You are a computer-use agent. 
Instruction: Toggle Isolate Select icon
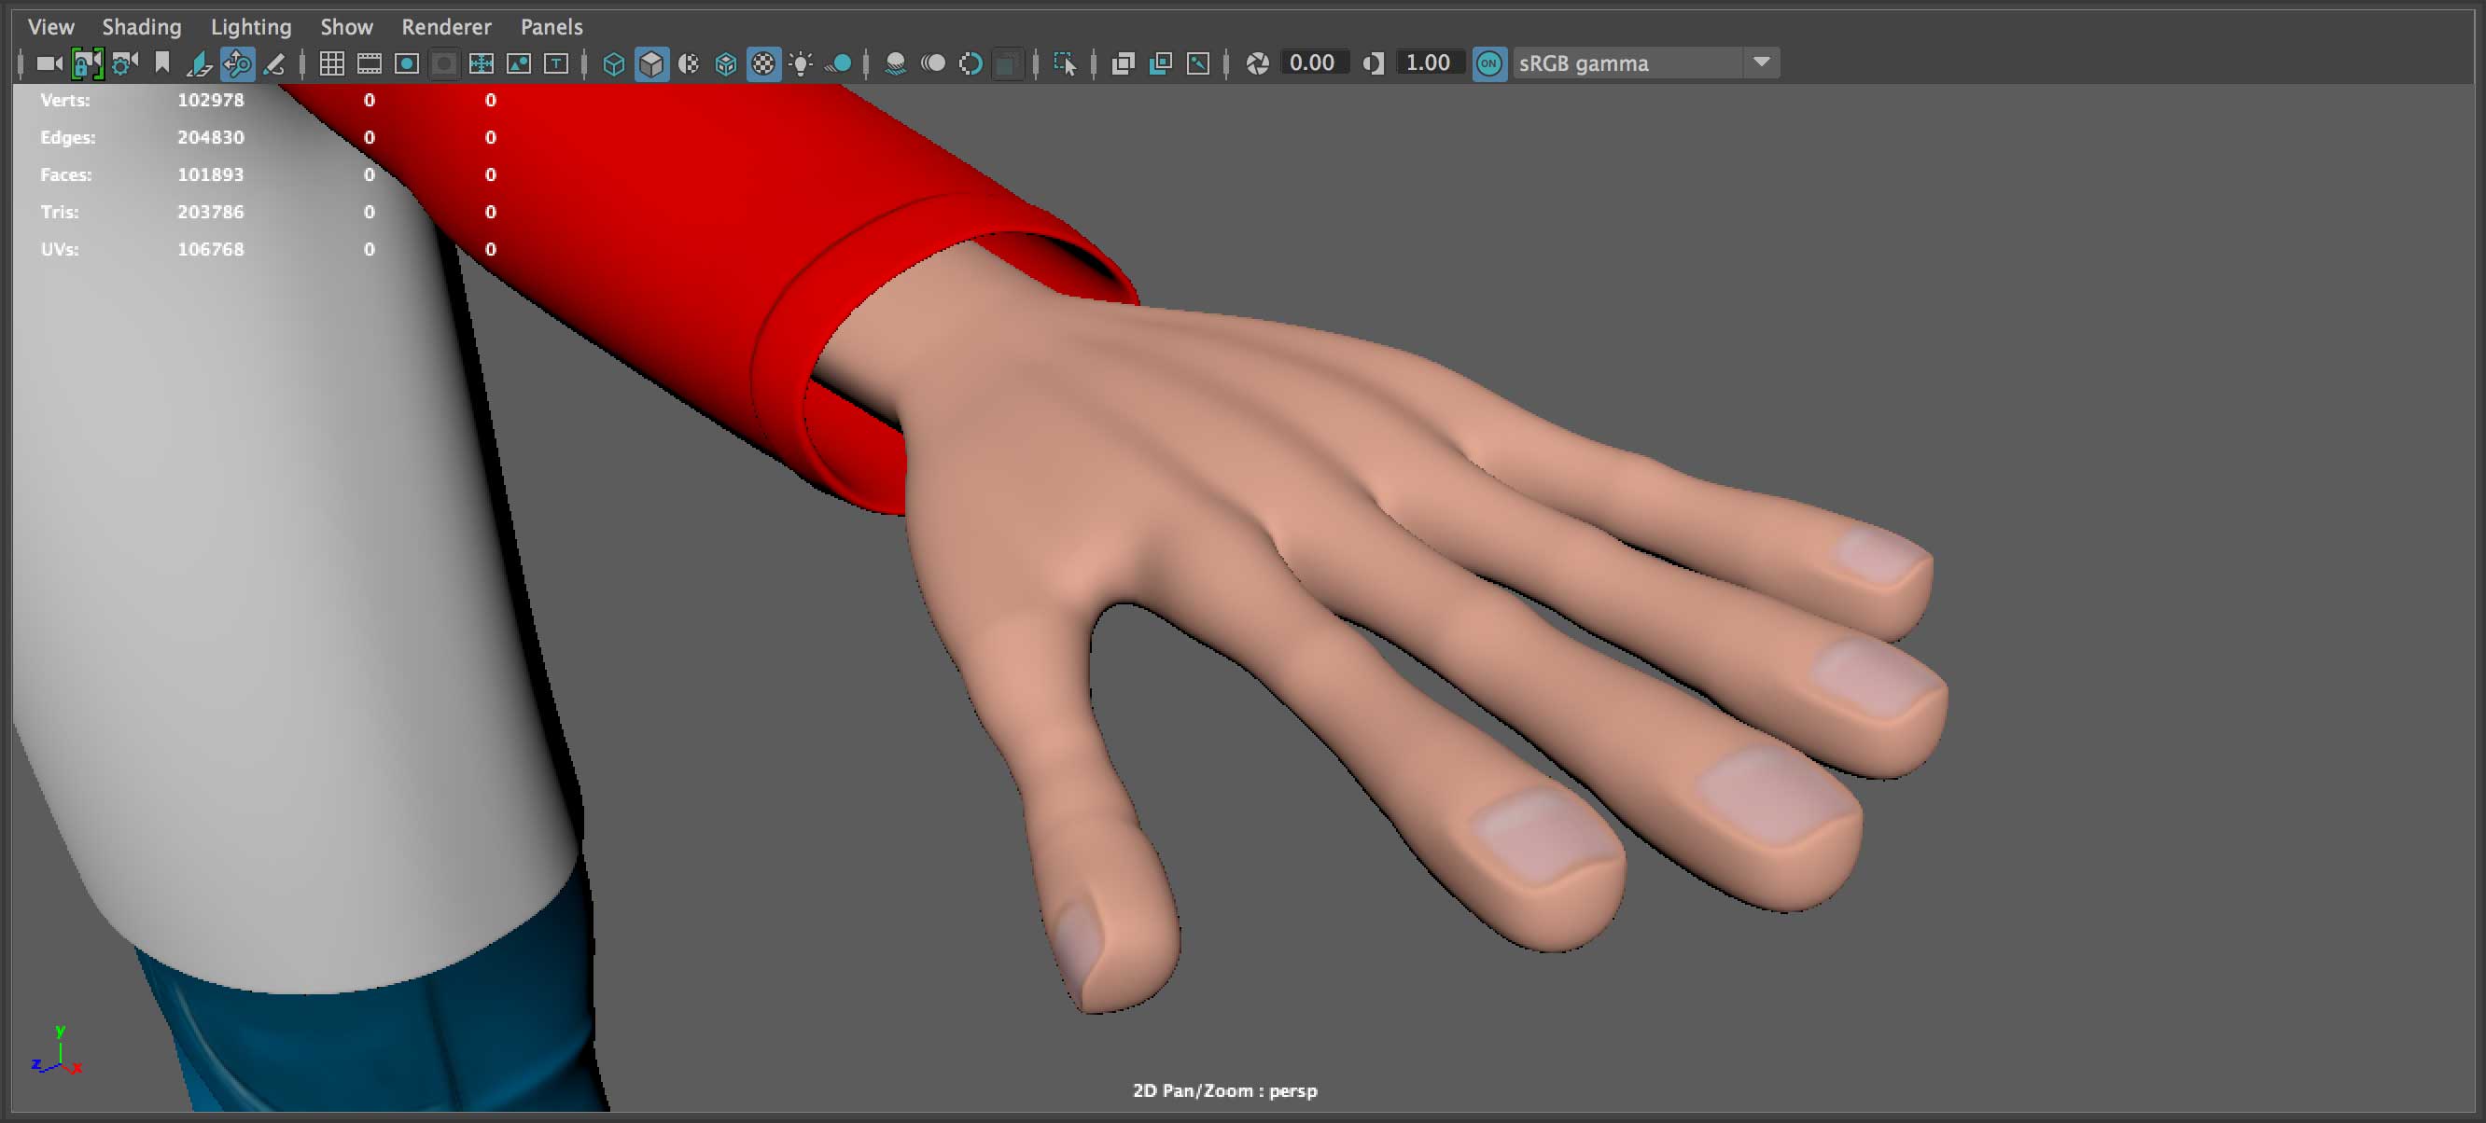coord(1065,63)
